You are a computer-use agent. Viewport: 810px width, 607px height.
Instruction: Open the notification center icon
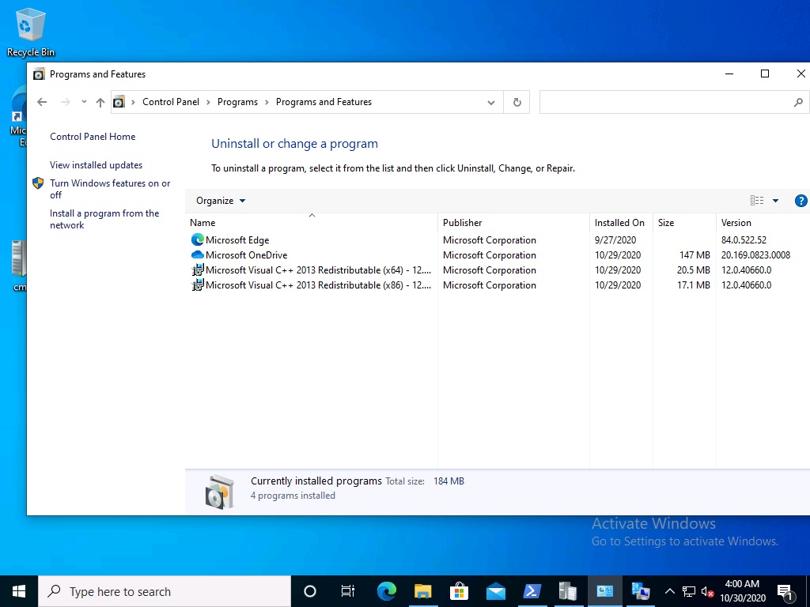pos(785,592)
